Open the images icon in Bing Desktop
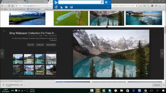The width and height of the screenshot is (166, 93). (x=72, y=7)
